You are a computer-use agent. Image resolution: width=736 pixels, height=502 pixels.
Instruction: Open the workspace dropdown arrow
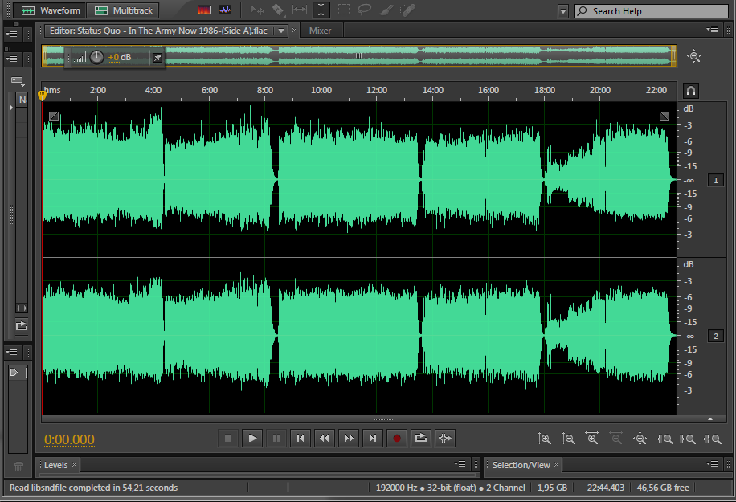point(563,11)
